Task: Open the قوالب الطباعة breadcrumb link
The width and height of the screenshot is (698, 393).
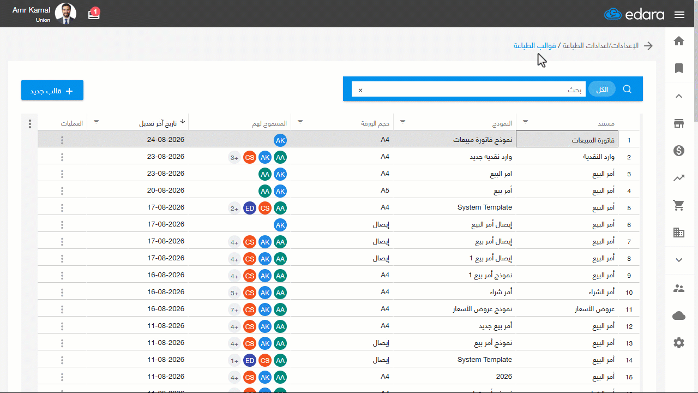Action: coord(534,46)
